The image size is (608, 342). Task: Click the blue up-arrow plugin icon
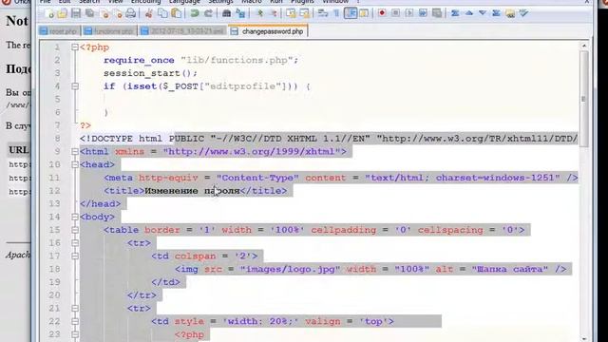pos(468,13)
